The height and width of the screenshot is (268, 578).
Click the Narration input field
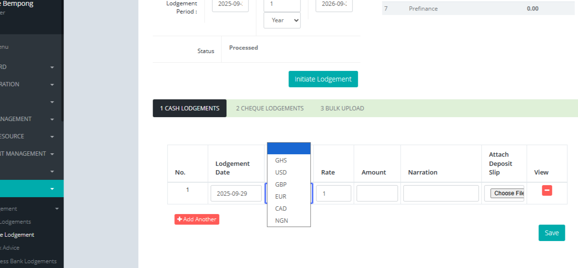click(441, 193)
